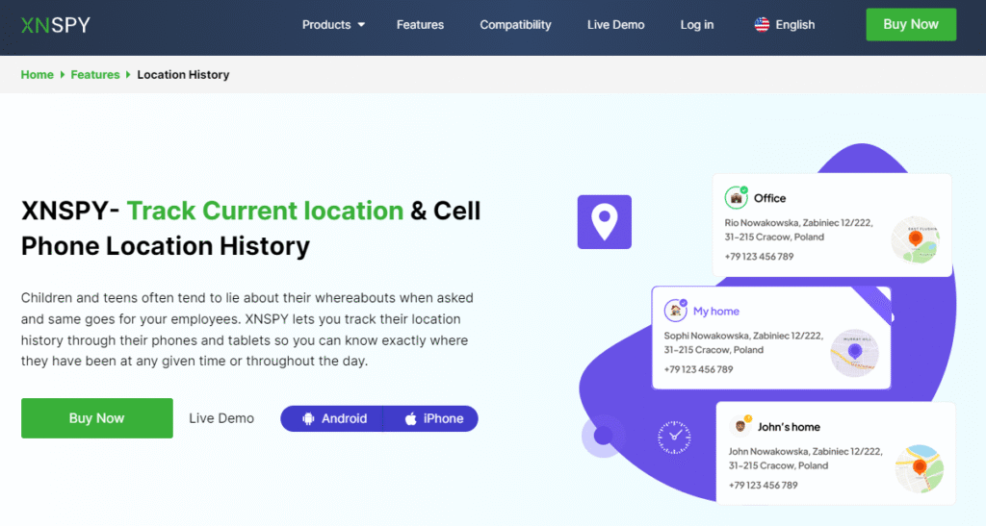Click Log in in the navigation
Screen dimensions: 986x526
click(x=697, y=25)
